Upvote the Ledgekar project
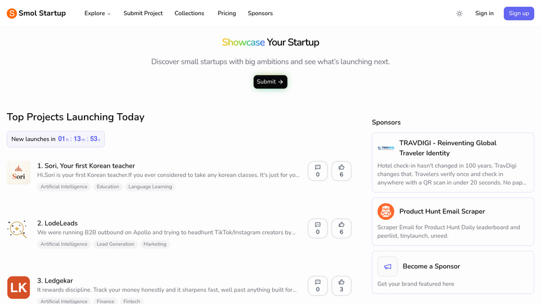 pyautogui.click(x=342, y=286)
